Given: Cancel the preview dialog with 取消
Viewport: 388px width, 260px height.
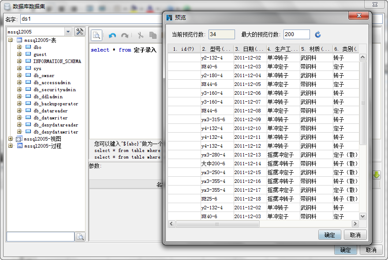Looking at the screenshot, I should click(x=355, y=235).
